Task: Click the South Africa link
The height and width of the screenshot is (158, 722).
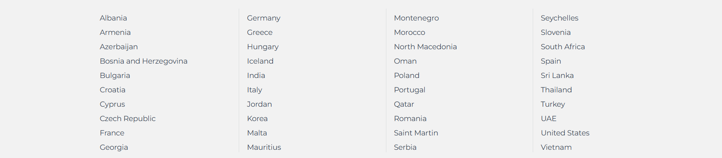Action: point(563,47)
